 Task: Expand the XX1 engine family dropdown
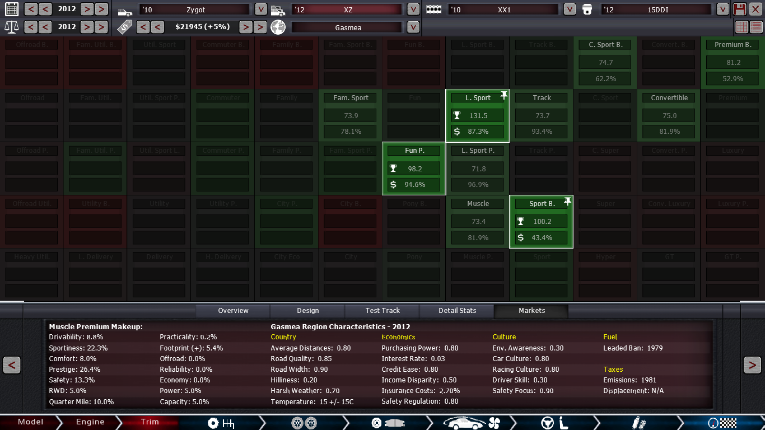point(570,9)
